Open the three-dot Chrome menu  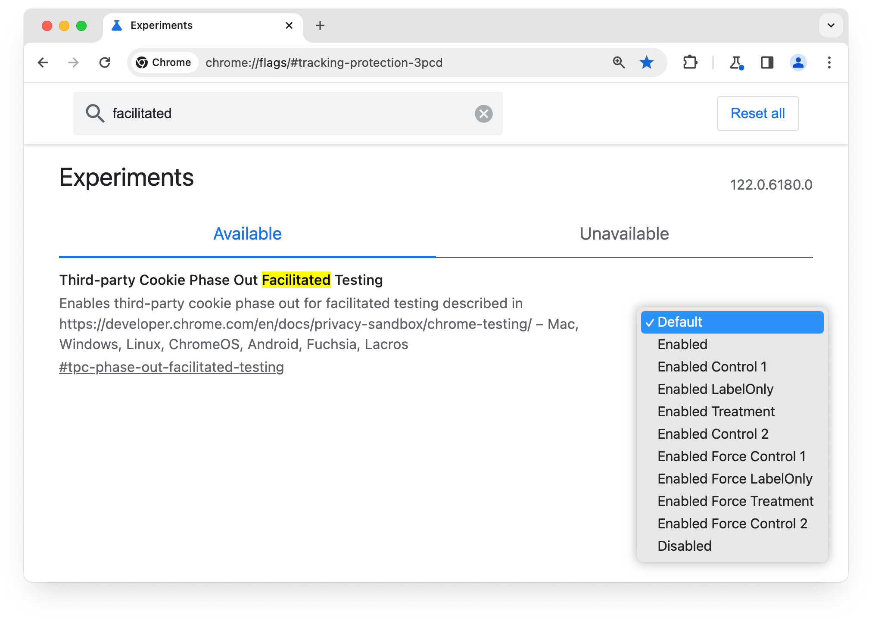[x=829, y=63]
